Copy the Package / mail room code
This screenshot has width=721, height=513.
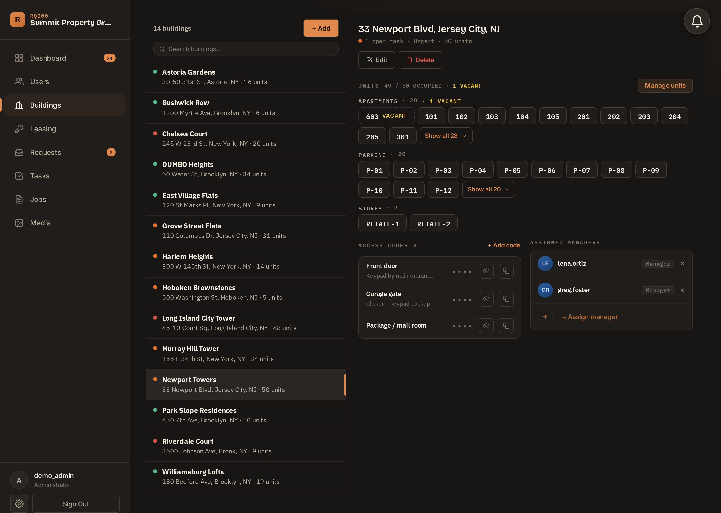(506, 326)
